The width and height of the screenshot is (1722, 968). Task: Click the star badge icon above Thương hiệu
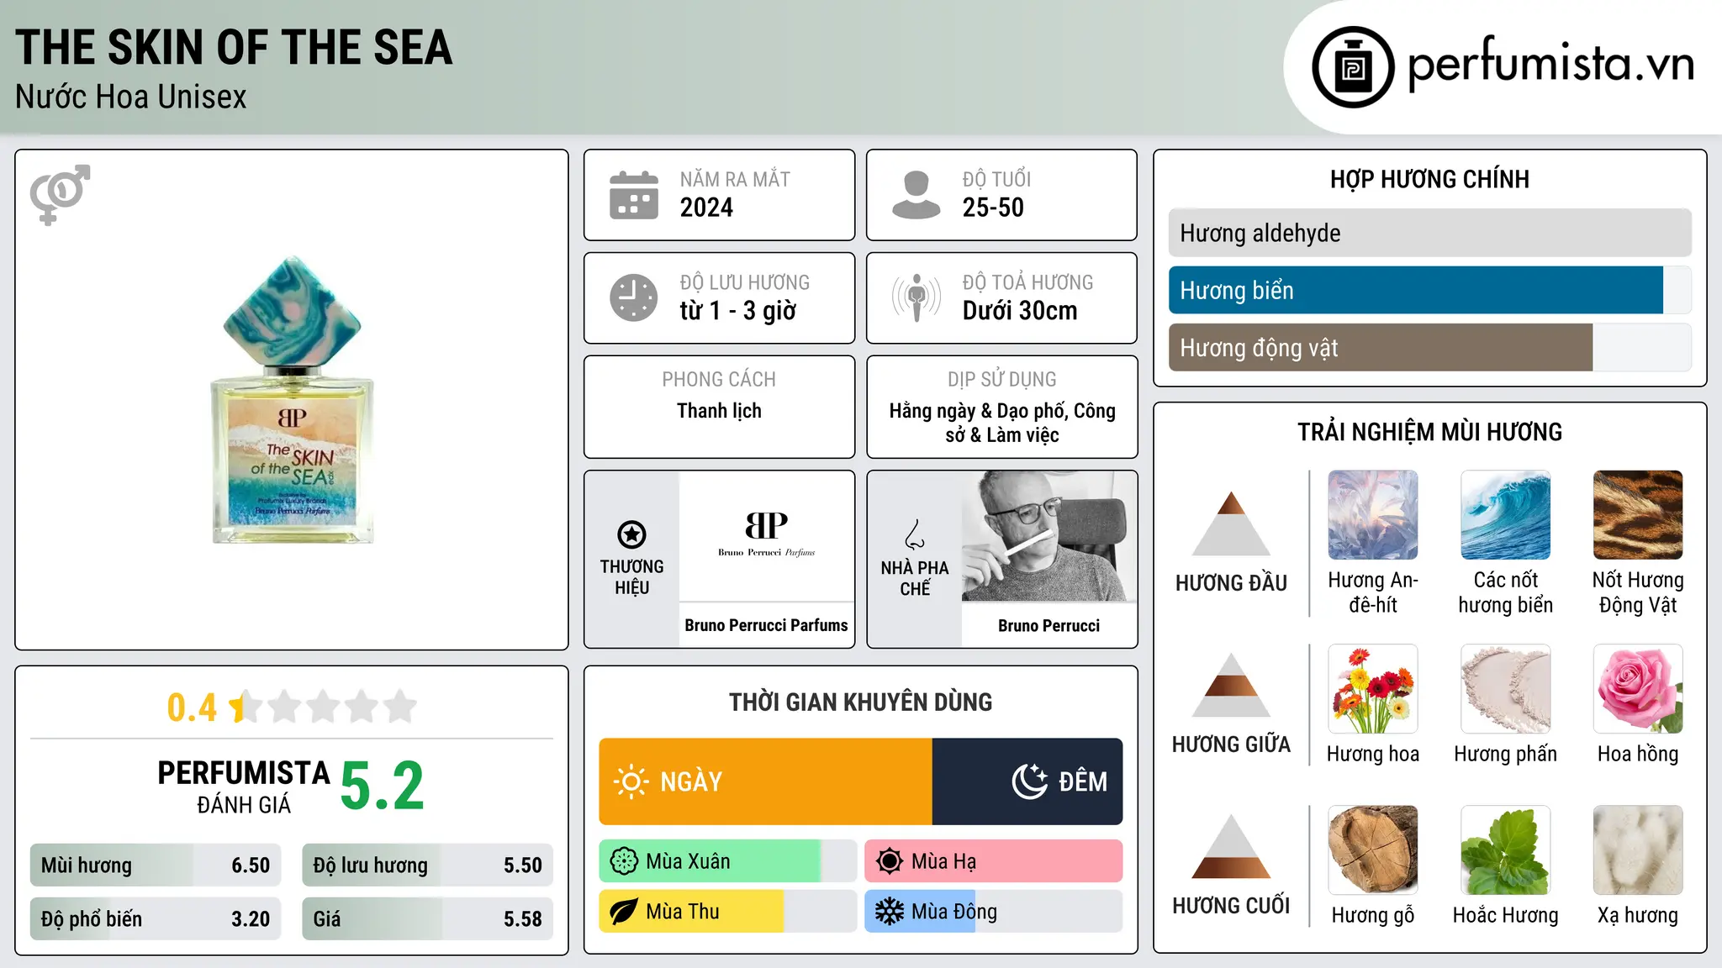pyautogui.click(x=631, y=534)
